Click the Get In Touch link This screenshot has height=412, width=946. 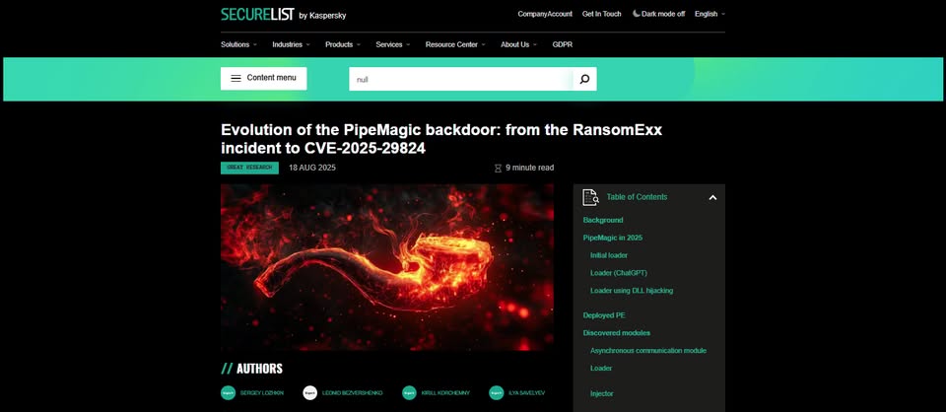point(601,14)
